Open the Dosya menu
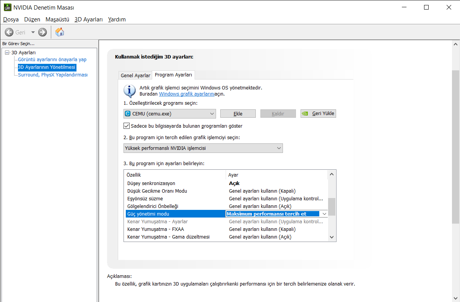 tap(11, 19)
